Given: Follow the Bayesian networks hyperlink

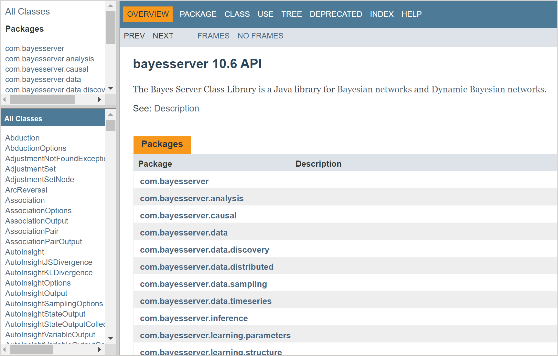Looking at the screenshot, I should click(x=374, y=89).
